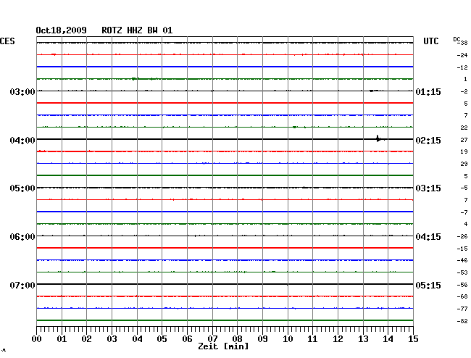The image size is (471, 358).
Task: Select the DC offset value -15
Action: (462, 249)
